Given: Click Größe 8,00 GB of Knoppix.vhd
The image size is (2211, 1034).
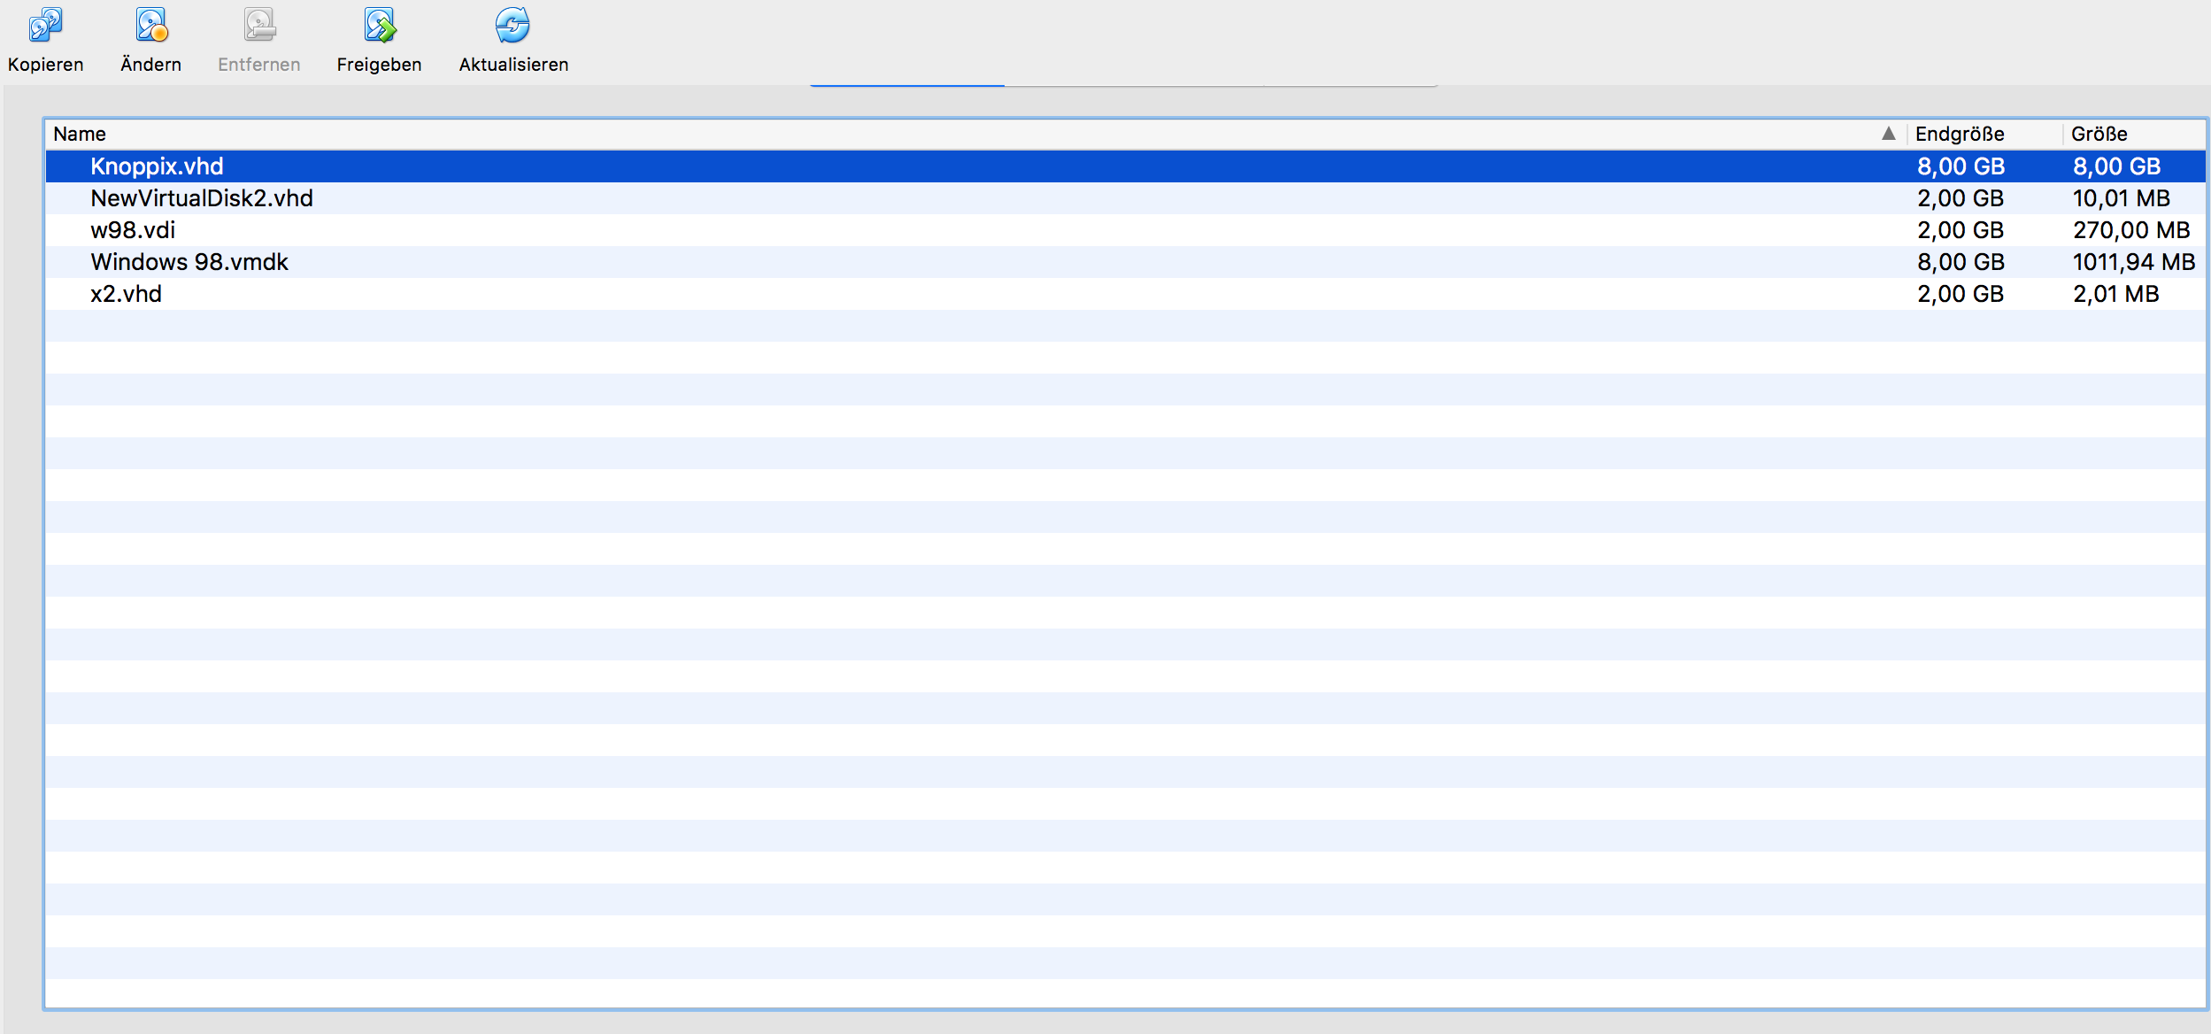Looking at the screenshot, I should click(x=2116, y=166).
